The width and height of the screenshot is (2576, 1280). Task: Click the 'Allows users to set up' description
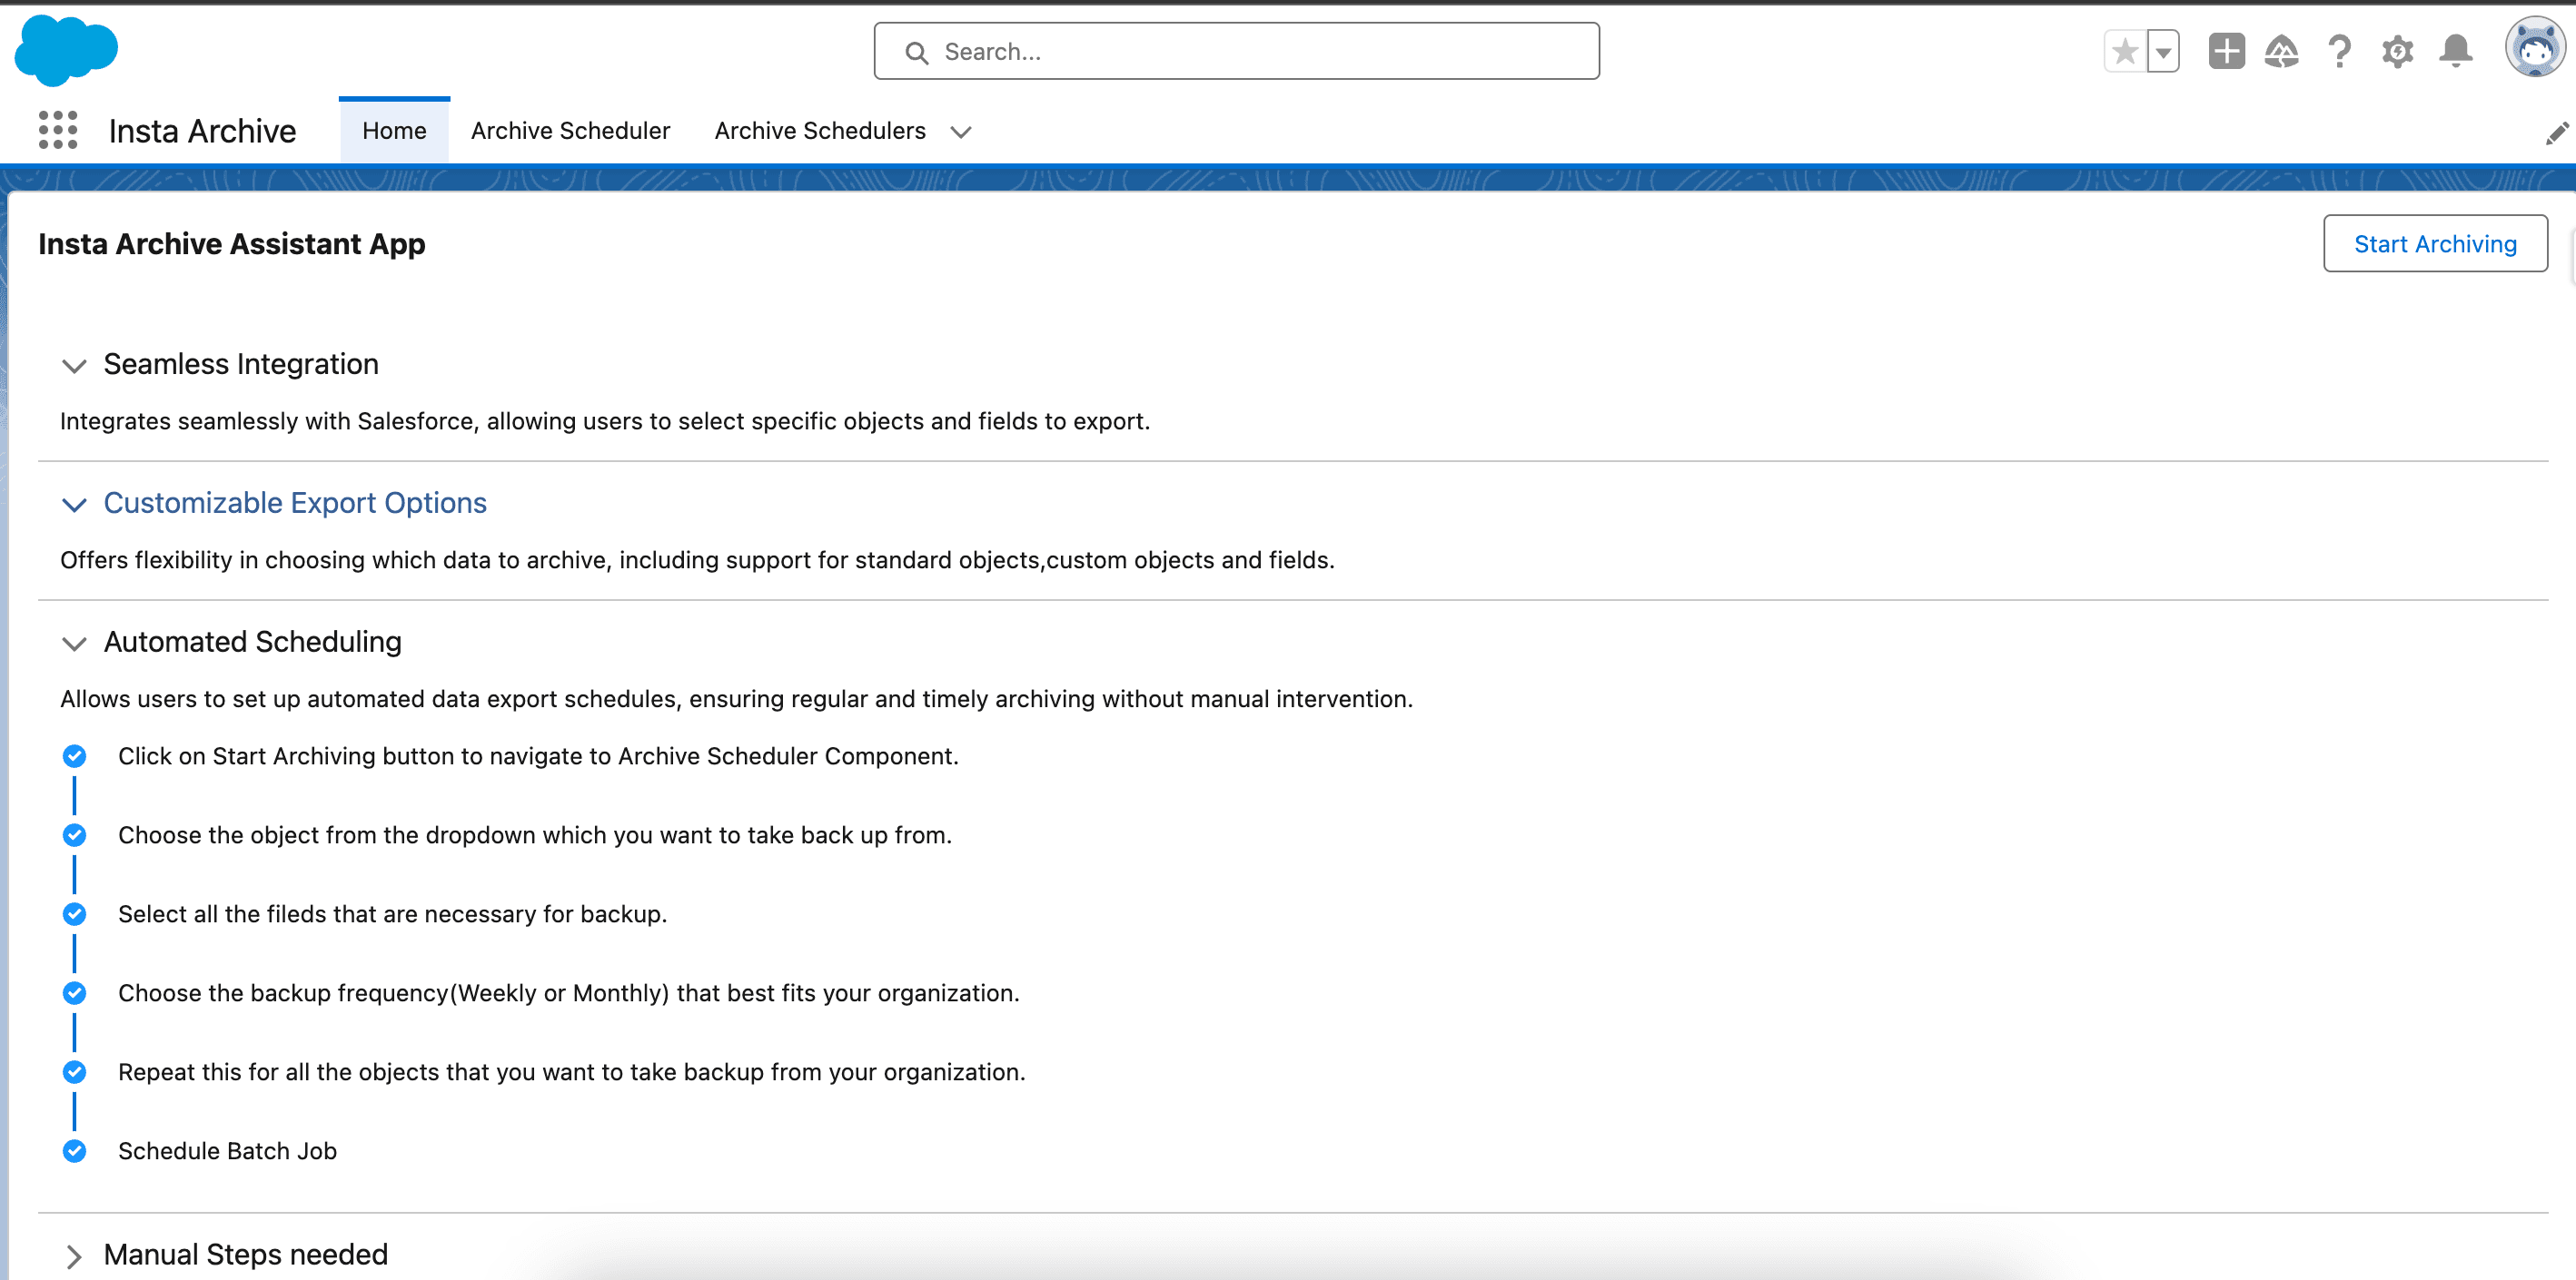coord(736,699)
